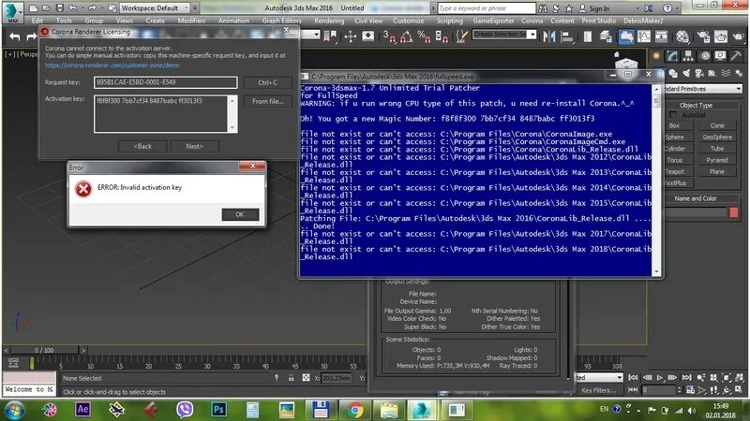This screenshot has height=421, width=750.
Task: Expand the Sign In dropdown arrow
Action: tap(637, 8)
